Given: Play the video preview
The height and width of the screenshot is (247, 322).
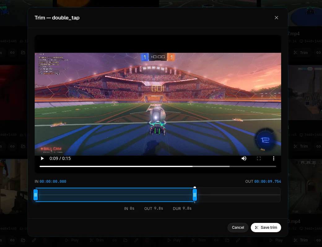Looking at the screenshot, I should coord(42,158).
